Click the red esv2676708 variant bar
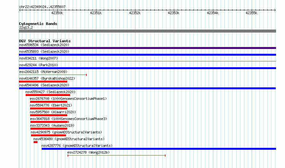This screenshot has height=168, width=285. (49, 102)
